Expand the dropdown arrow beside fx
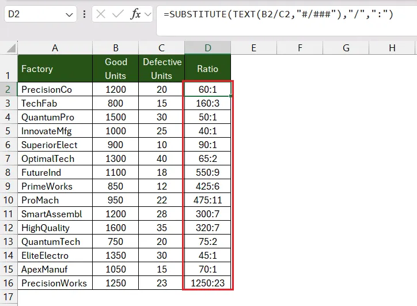This screenshot has height=306, width=417. (148, 14)
